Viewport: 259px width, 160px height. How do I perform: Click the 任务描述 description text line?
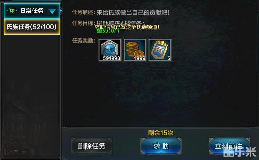coord(121,12)
